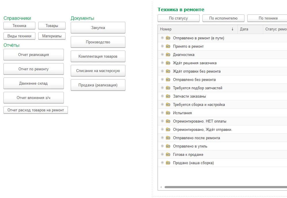Click folder icon of Отправлено в утиль

168,146
